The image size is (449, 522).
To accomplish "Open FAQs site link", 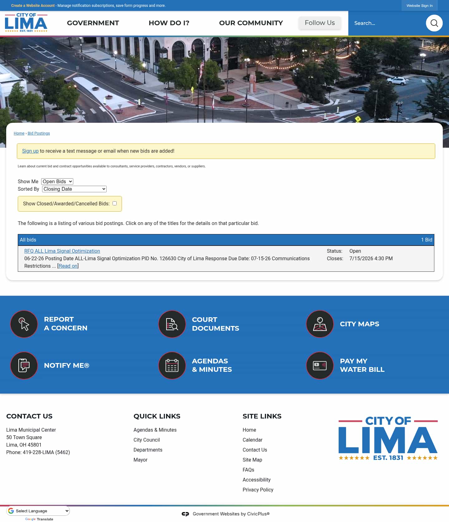I will click(x=248, y=470).
